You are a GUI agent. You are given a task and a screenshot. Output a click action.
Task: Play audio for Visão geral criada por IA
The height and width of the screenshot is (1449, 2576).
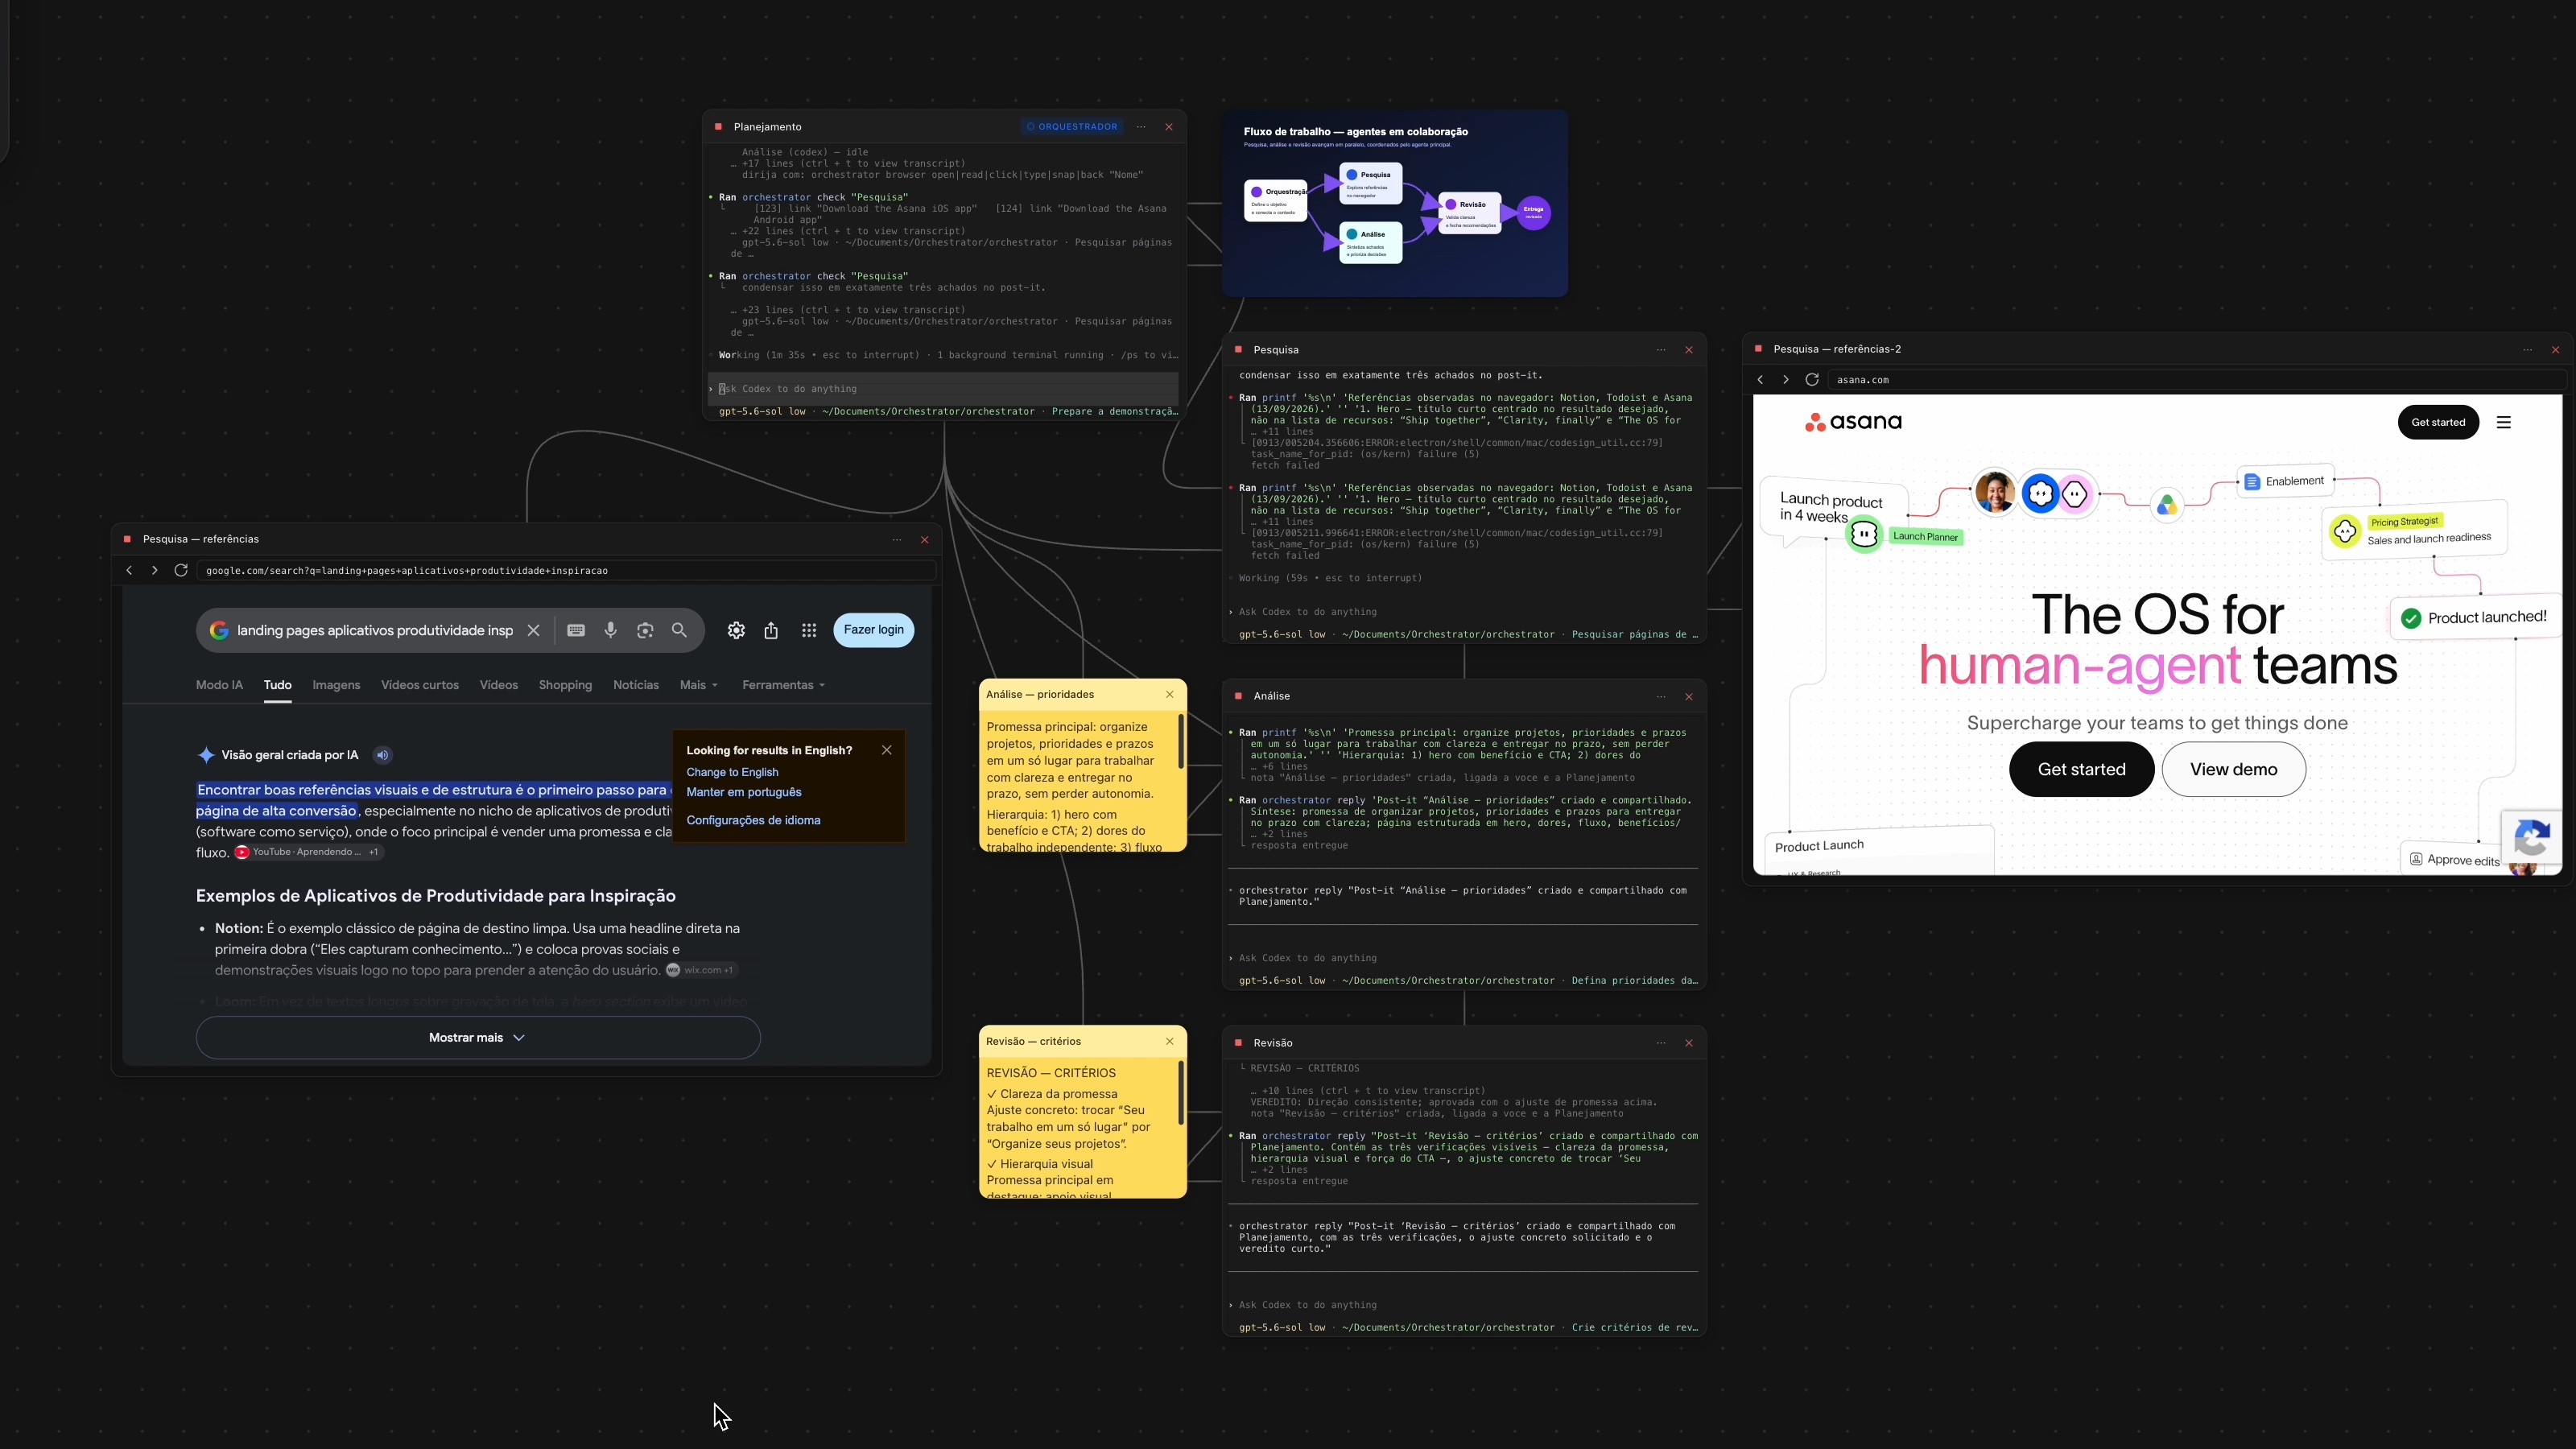click(x=383, y=755)
